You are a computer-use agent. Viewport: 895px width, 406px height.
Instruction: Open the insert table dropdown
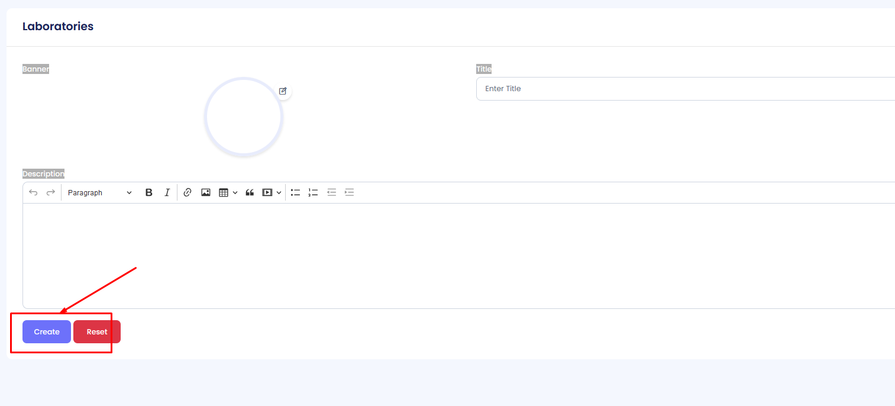228,192
